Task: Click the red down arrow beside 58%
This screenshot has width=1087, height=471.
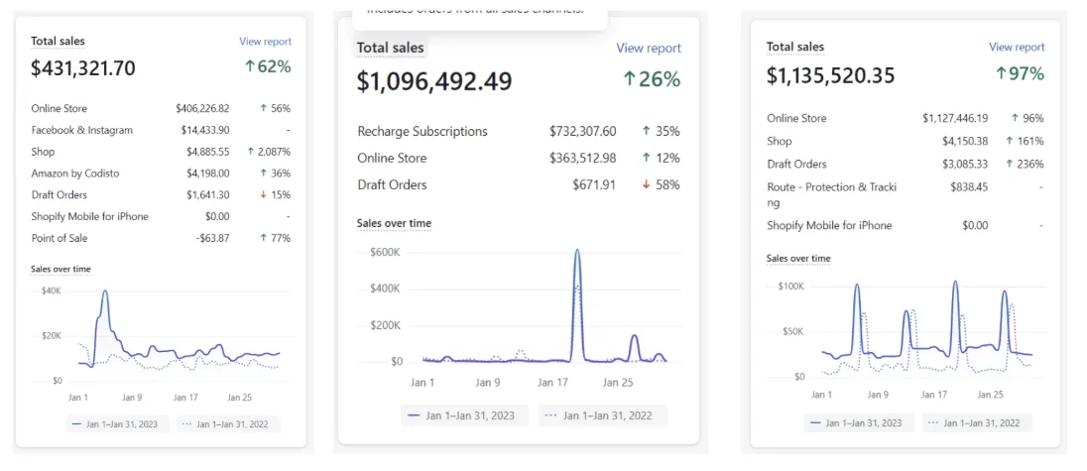Action: click(647, 185)
